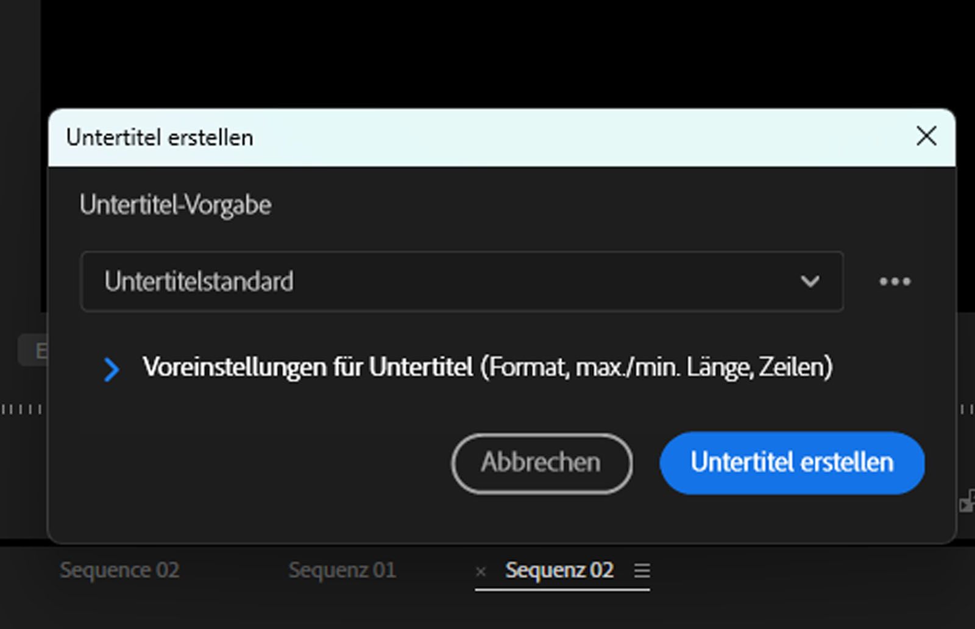Viewport: 975px width, 629px height.
Task: Click Abbrechen to cancel caption creation
Action: tap(541, 463)
